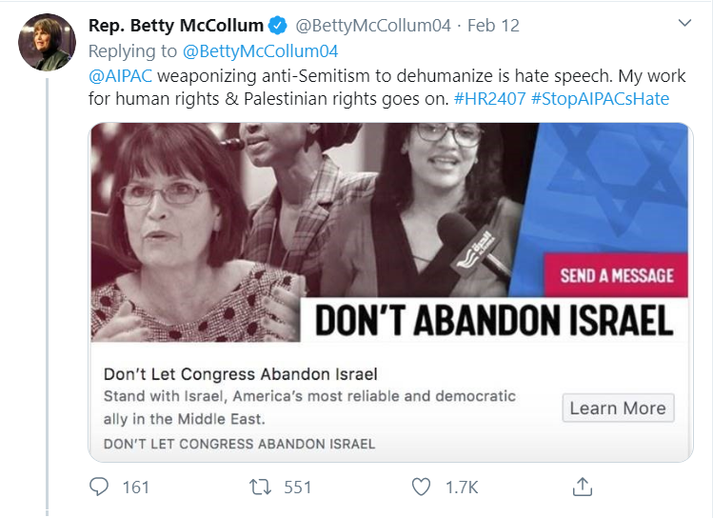713x518 pixels.
Task: Click the @BettyMcCollum04 replying-to link
Action: click(260, 50)
